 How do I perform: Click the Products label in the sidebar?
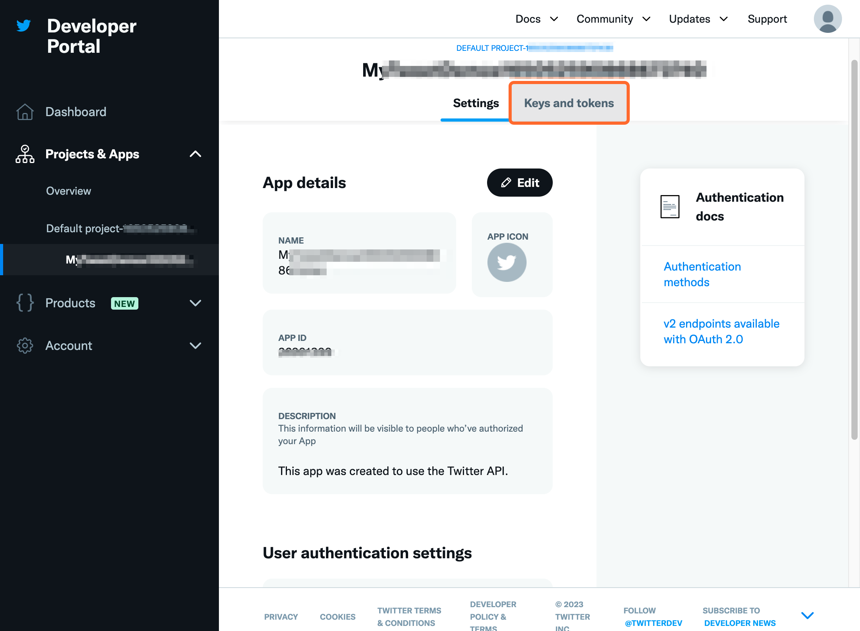[70, 303]
